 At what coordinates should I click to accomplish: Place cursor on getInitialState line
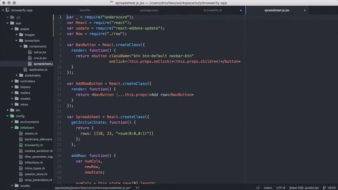(x=104, y=122)
